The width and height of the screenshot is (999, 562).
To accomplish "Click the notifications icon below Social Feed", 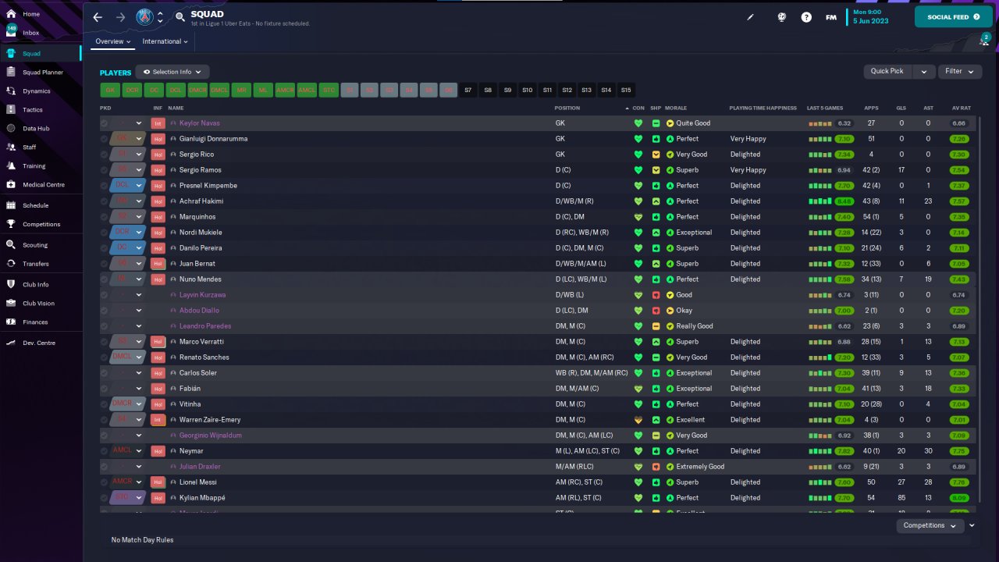I will pyautogui.click(x=985, y=41).
